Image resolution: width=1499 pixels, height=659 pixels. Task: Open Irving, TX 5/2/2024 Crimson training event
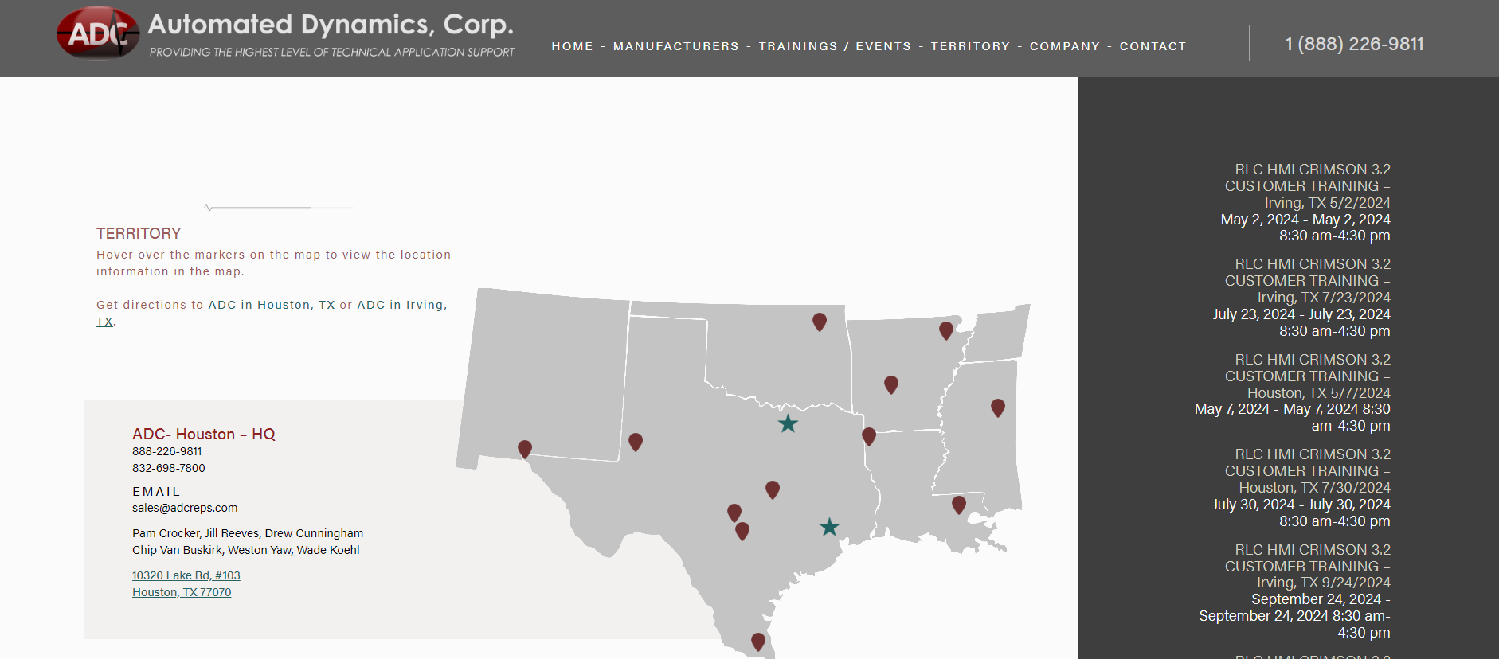click(1307, 186)
